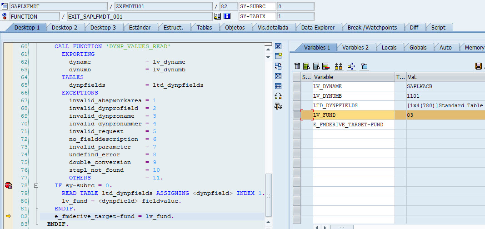
Task: Click the third list icon beside the green one
Action: click(x=316, y=66)
